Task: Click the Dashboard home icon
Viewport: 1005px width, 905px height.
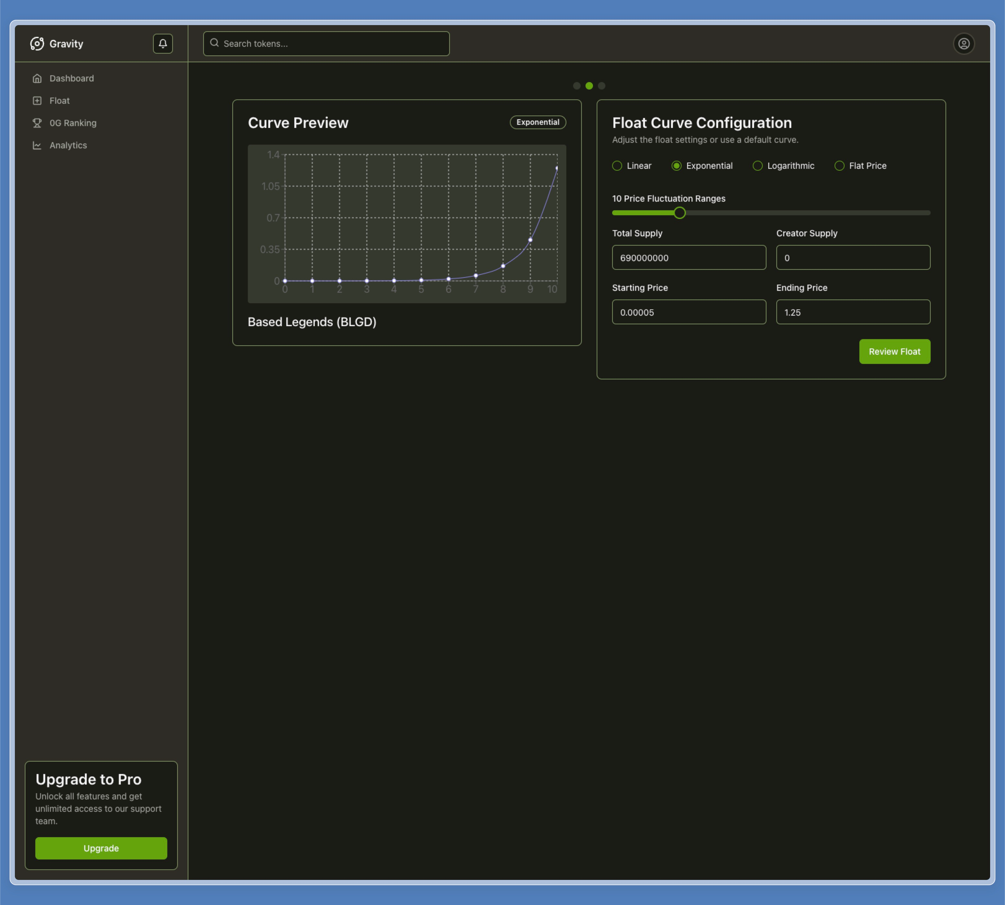Action: [37, 79]
